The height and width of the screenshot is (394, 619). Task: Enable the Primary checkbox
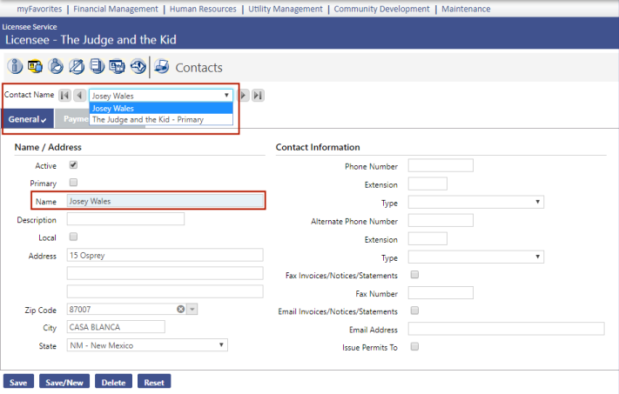point(73,184)
